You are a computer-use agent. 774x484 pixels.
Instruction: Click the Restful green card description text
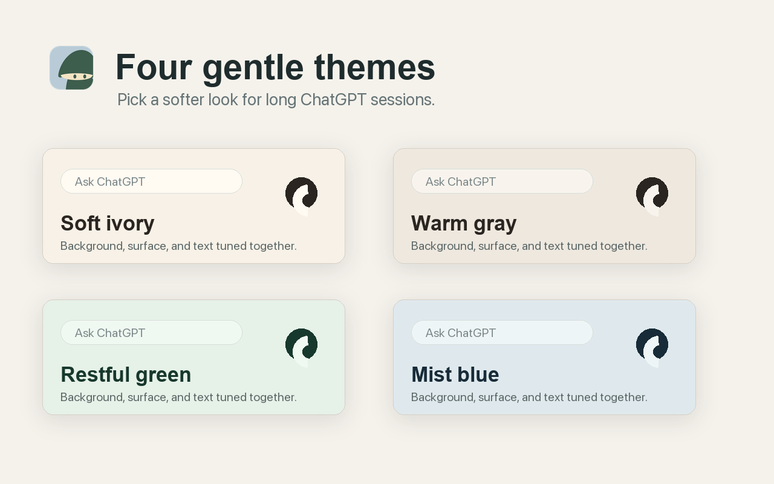(x=178, y=397)
